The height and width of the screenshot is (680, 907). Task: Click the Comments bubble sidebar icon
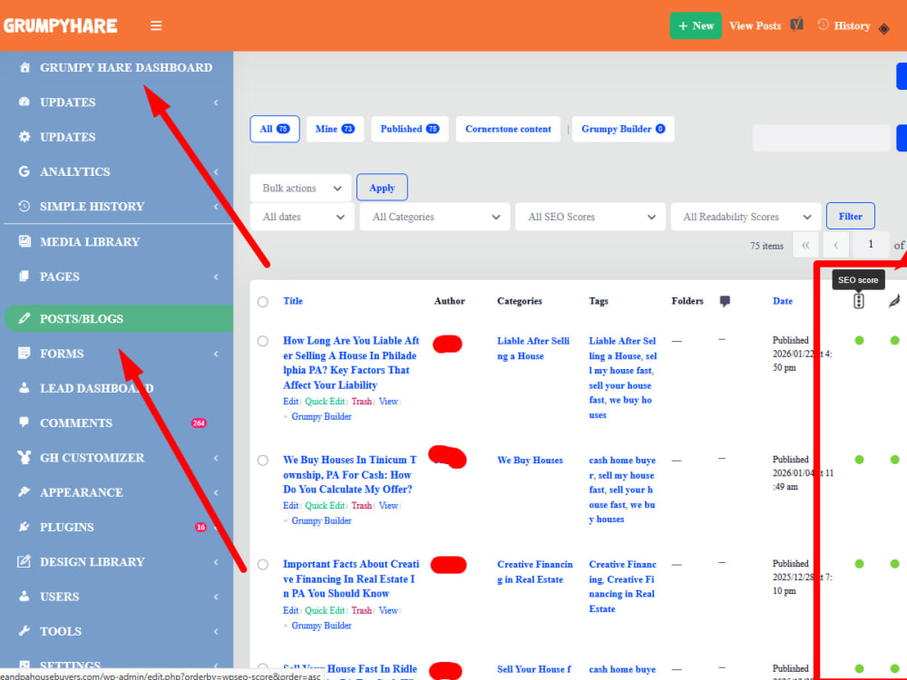point(24,423)
